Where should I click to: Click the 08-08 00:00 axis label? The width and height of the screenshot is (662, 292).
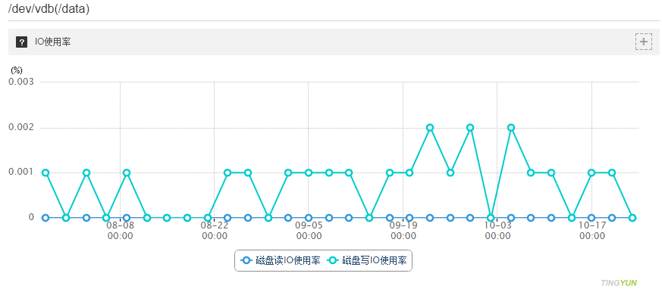pyautogui.click(x=121, y=231)
